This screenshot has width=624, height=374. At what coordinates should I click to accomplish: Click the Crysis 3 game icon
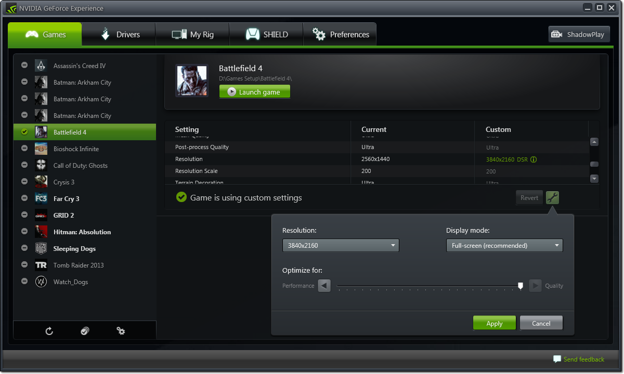coord(41,182)
